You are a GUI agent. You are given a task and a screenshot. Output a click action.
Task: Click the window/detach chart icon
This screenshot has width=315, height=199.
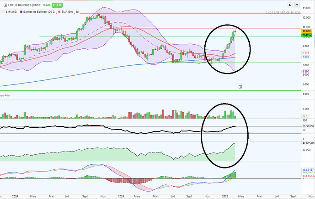click(297, 5)
